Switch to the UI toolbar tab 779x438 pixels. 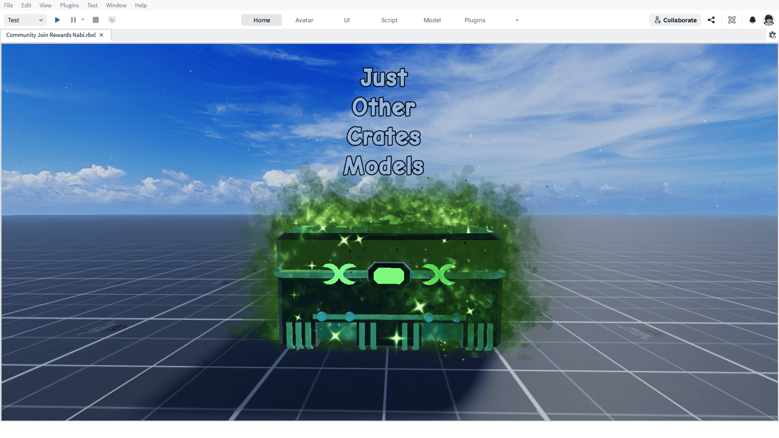pos(347,20)
